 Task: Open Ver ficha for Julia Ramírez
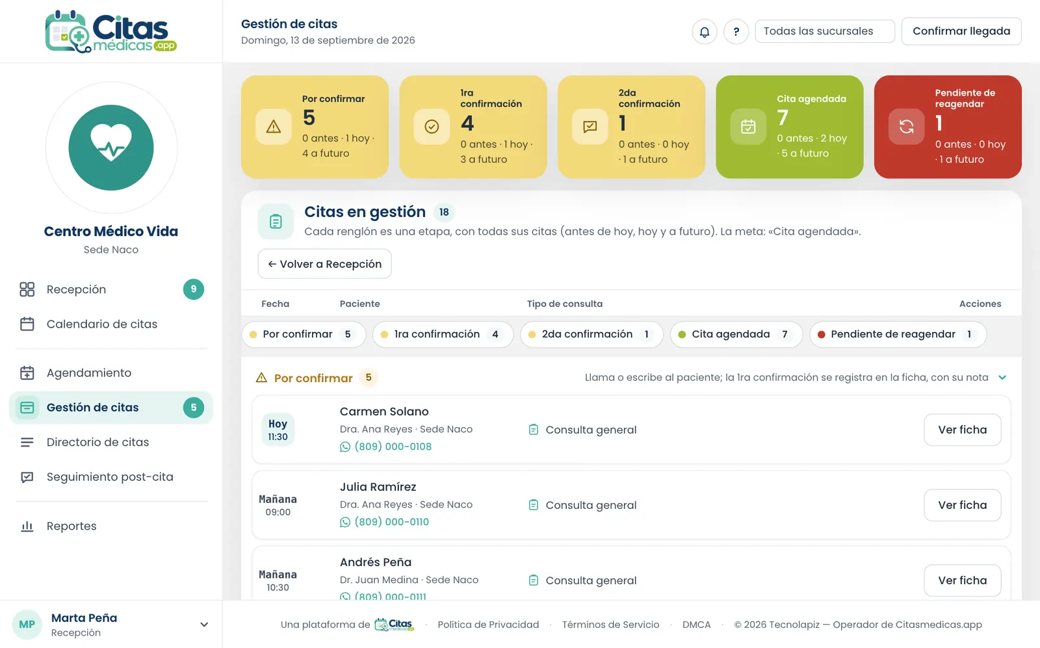(963, 505)
